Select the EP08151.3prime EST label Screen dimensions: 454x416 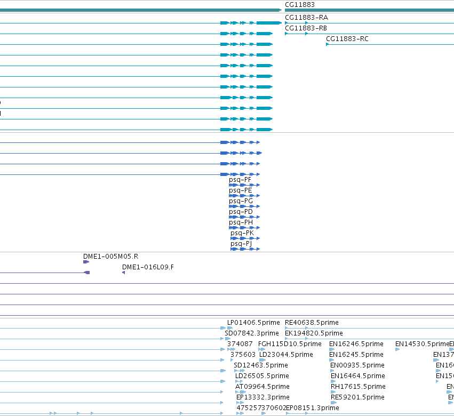point(313,408)
